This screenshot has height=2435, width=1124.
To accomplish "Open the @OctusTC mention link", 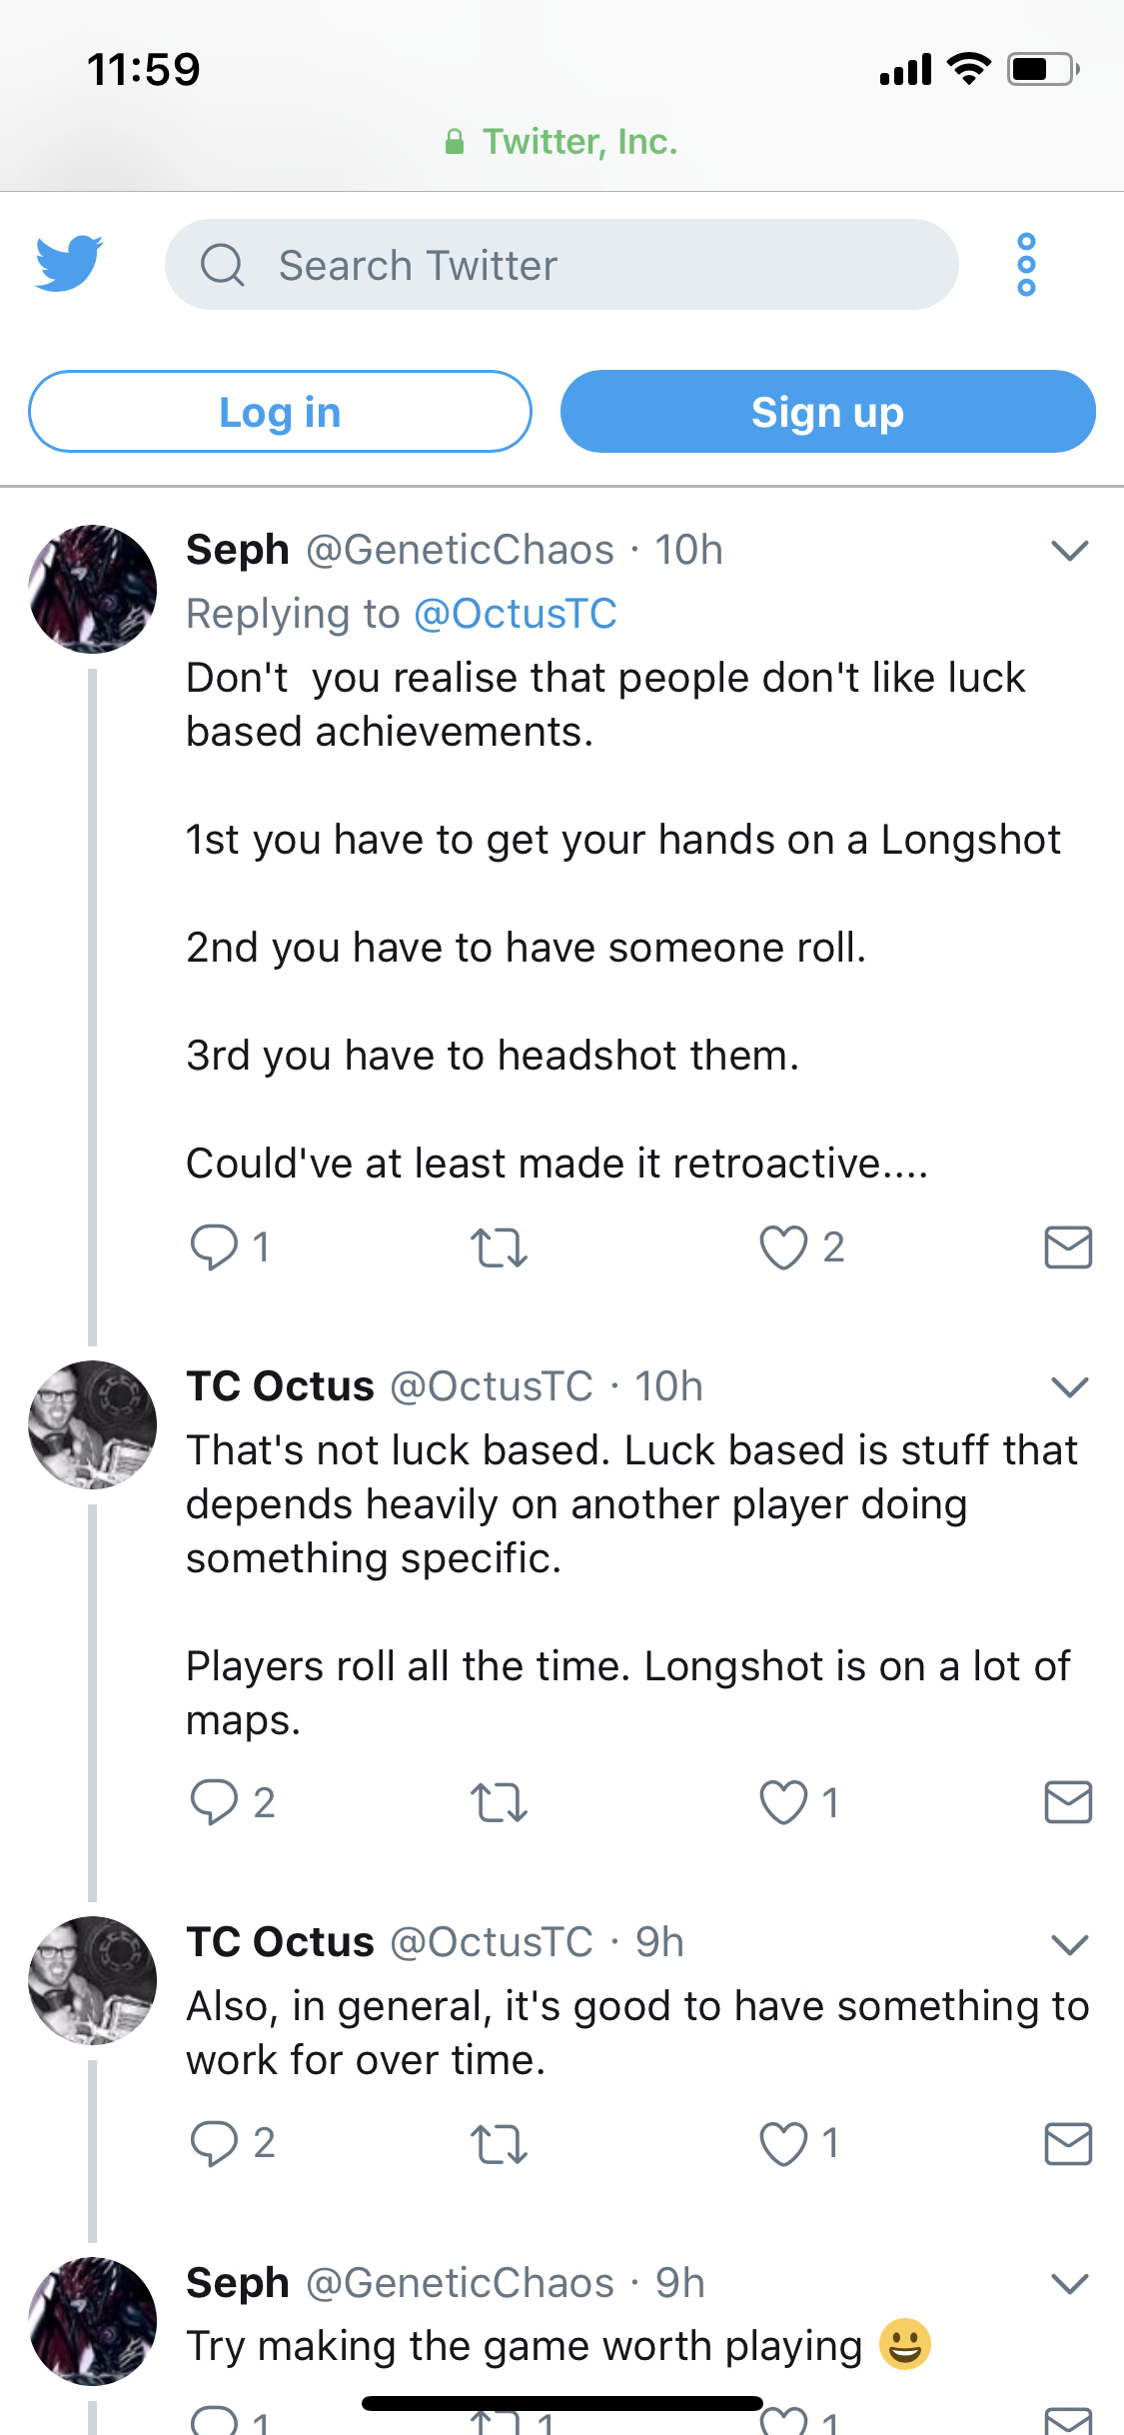I will pos(515,614).
